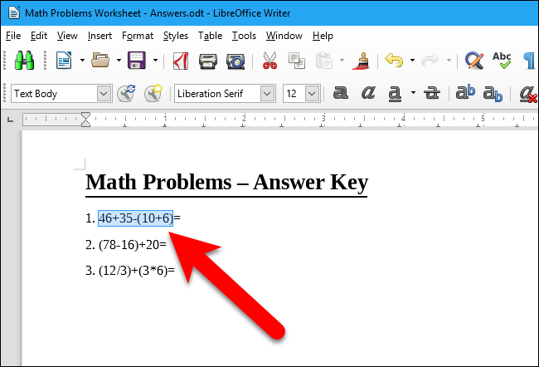Click inside the paragraph style name field
Screen dimensions: 539x367
(x=54, y=93)
